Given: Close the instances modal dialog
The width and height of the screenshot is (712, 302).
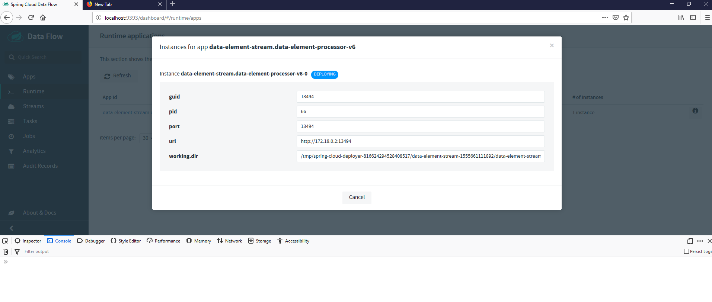Looking at the screenshot, I should click(x=552, y=45).
